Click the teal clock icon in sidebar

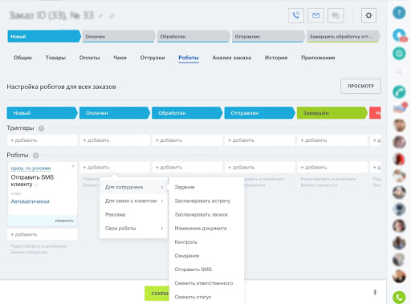pos(399,53)
